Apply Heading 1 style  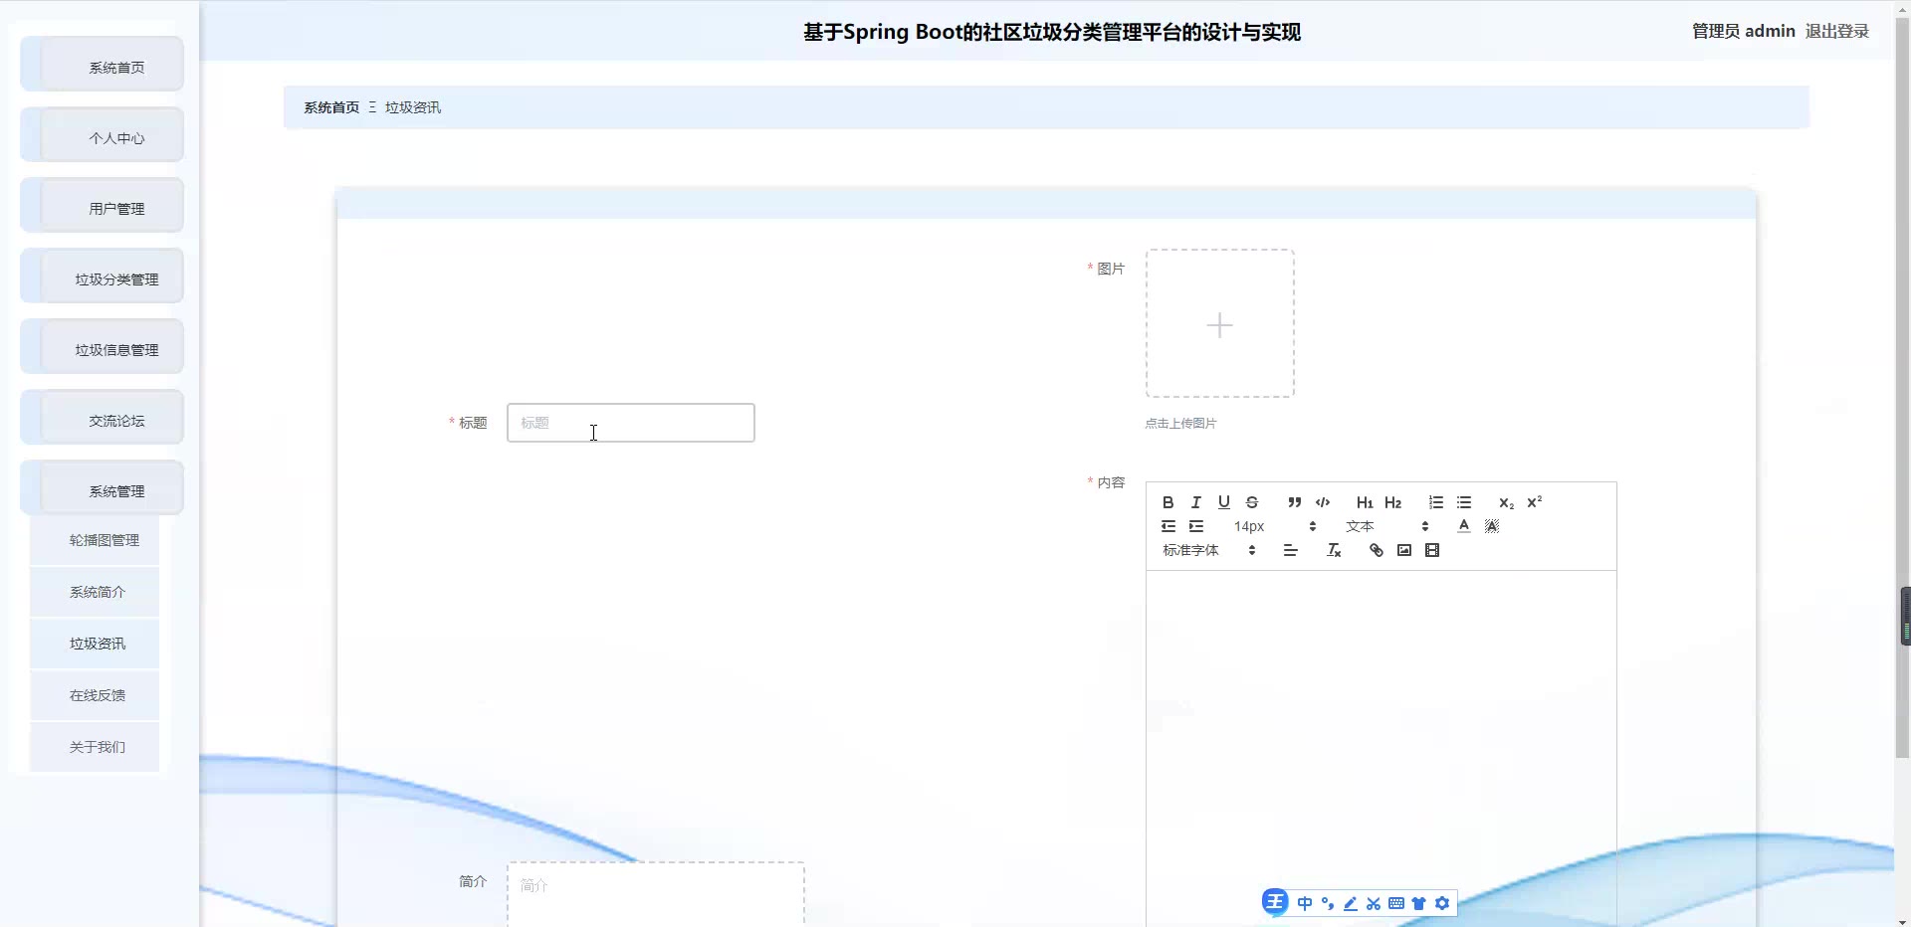(x=1365, y=502)
